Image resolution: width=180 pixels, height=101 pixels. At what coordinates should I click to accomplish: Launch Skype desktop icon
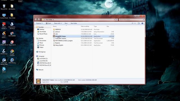point(4,70)
